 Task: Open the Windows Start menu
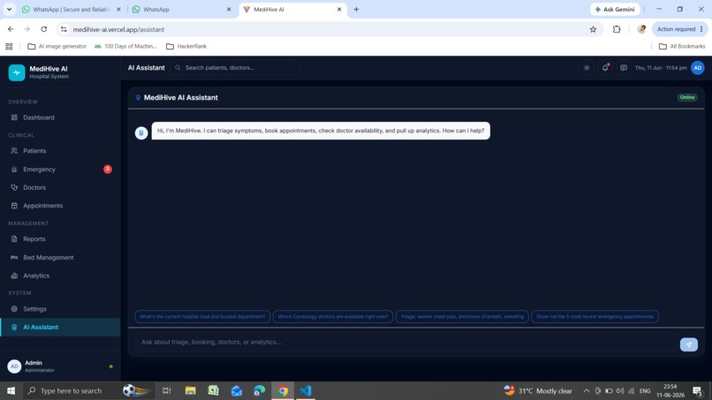(11, 390)
